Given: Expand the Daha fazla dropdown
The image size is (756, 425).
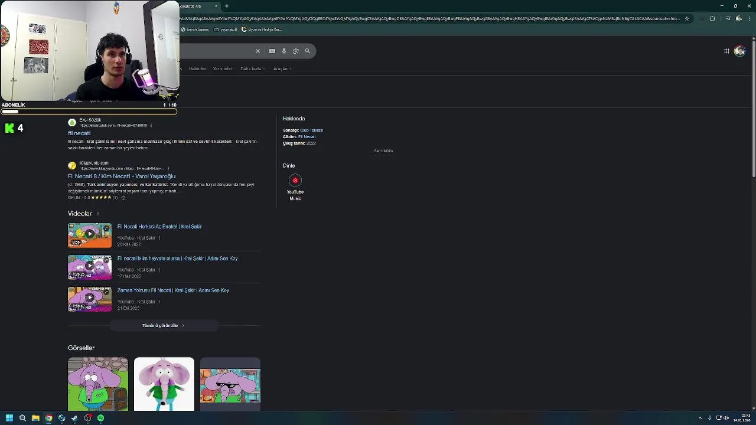Looking at the screenshot, I should pos(253,69).
